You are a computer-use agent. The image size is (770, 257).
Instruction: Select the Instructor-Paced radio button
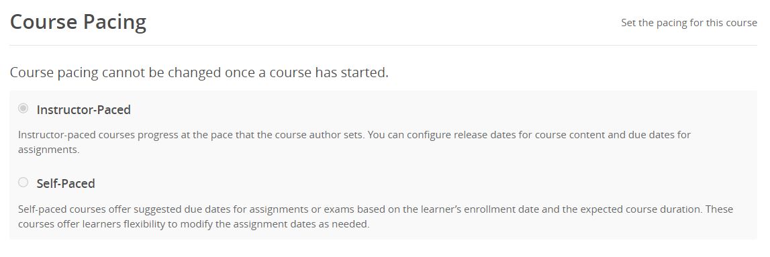pyautogui.click(x=23, y=109)
